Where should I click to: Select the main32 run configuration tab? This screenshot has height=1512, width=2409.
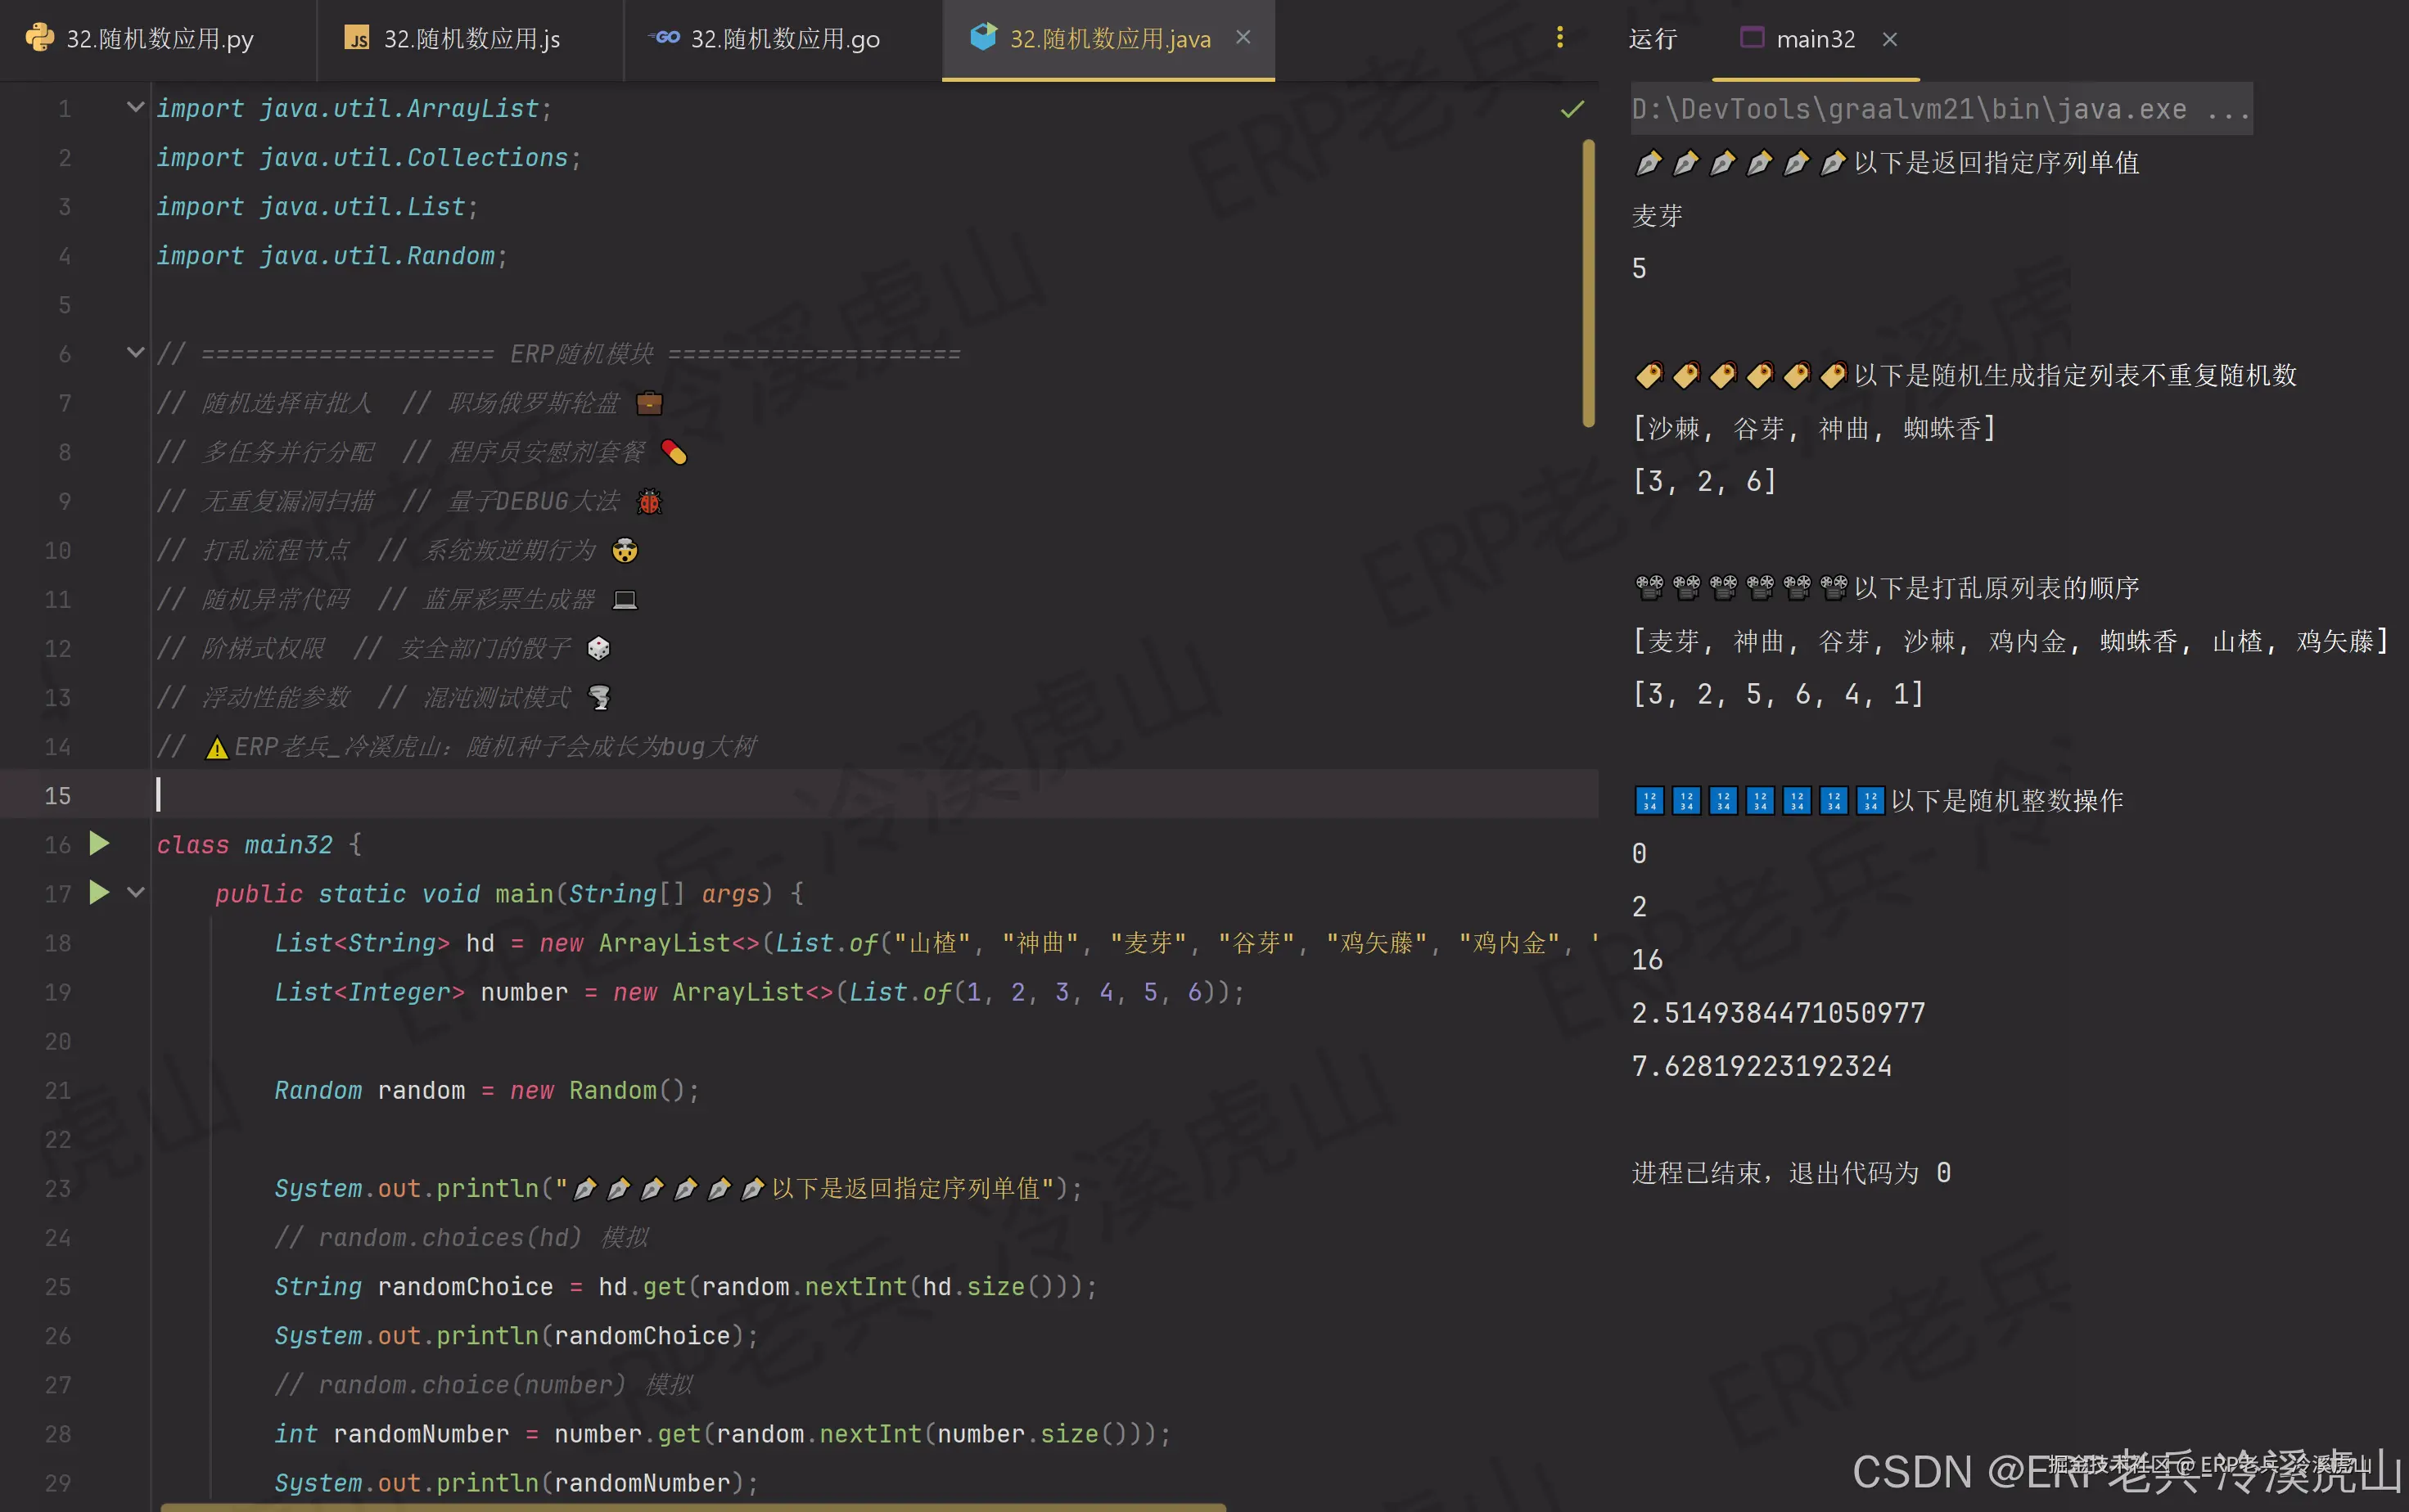(1814, 39)
